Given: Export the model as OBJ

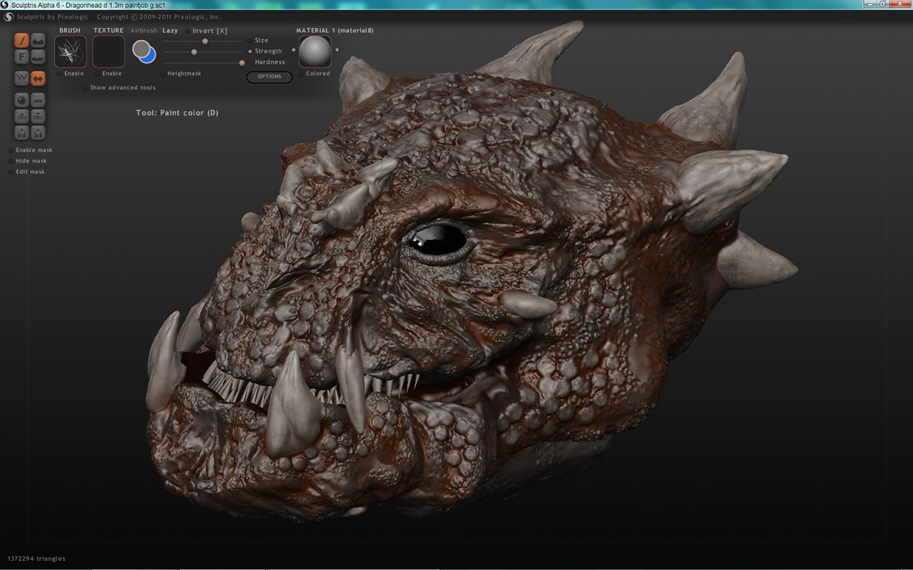Looking at the screenshot, I should (x=37, y=116).
